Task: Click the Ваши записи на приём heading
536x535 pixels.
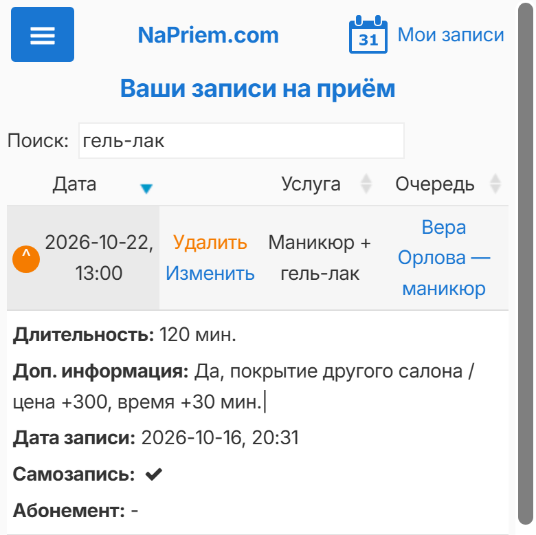Action: pyautogui.click(x=258, y=88)
